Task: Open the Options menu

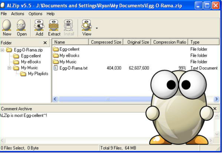Action: (x=35, y=14)
